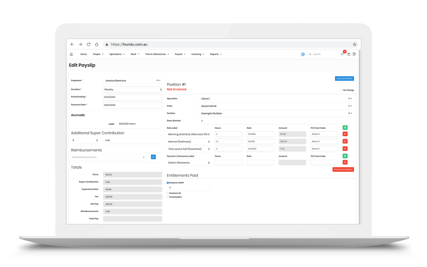Open the Select Reimbursement dropdown
This screenshot has height=267, width=427.
(x=108, y=157)
